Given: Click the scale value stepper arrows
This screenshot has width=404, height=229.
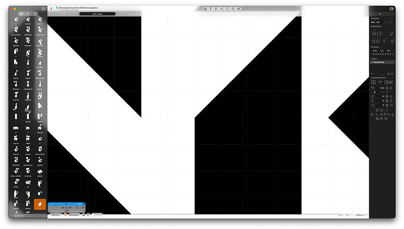Looking at the screenshot, I should point(387,88).
